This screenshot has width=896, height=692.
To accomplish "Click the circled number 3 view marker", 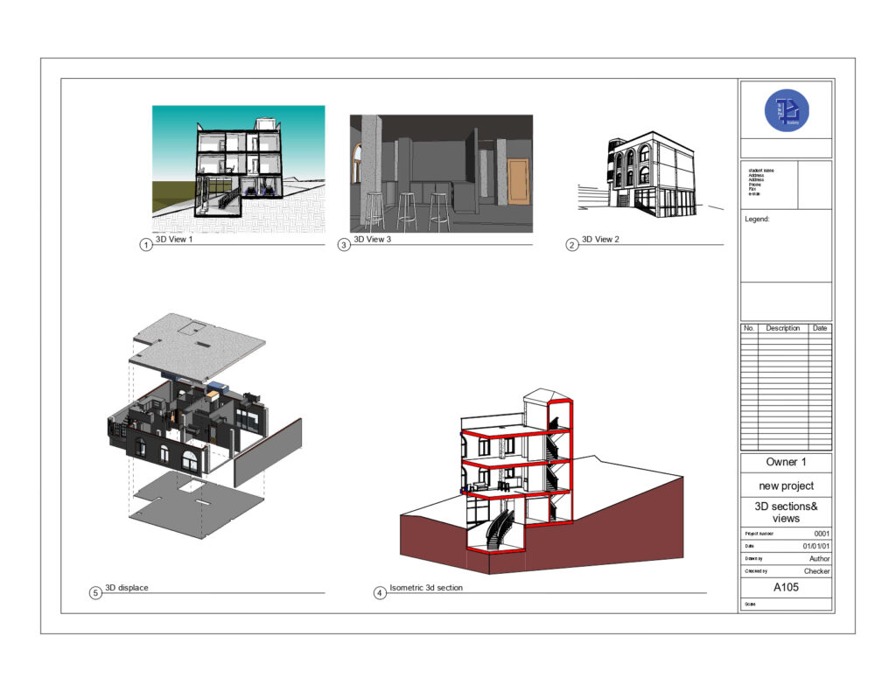I will 344,245.
